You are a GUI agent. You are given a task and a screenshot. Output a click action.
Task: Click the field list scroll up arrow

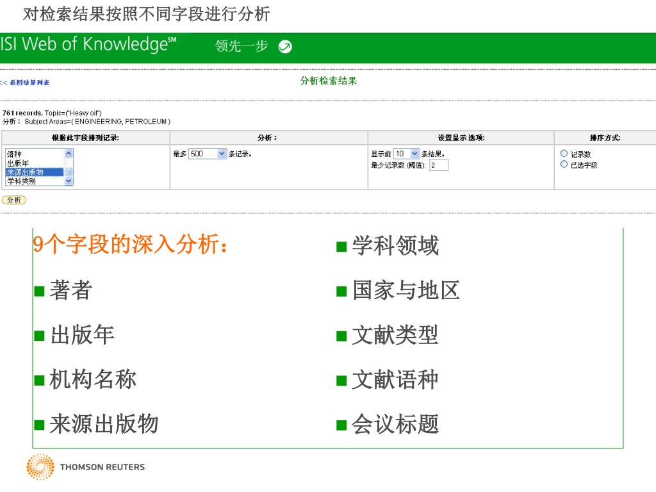(69, 153)
